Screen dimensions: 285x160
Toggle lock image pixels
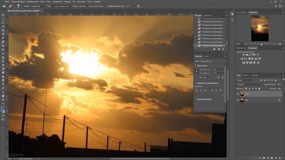point(249,88)
